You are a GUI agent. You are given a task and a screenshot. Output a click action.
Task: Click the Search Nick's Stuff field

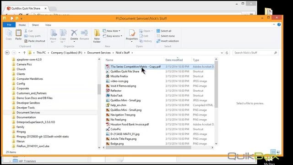tap(255, 53)
